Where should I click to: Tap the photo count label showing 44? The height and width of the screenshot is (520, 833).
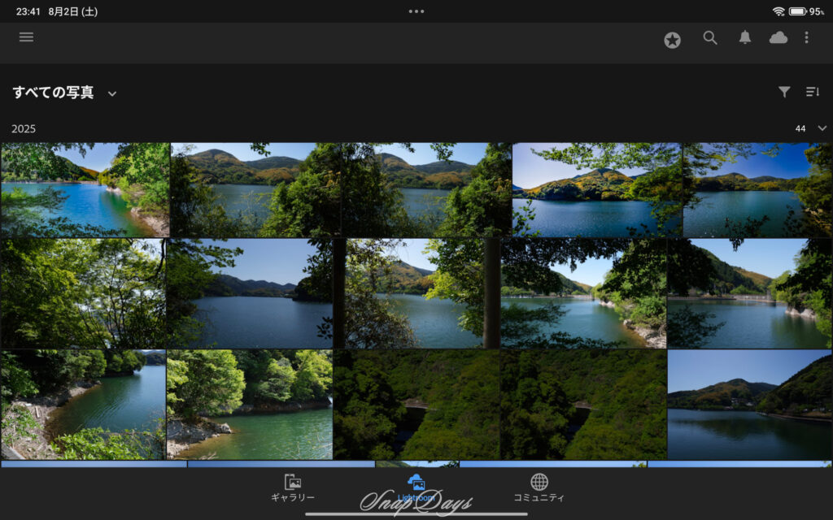point(800,128)
